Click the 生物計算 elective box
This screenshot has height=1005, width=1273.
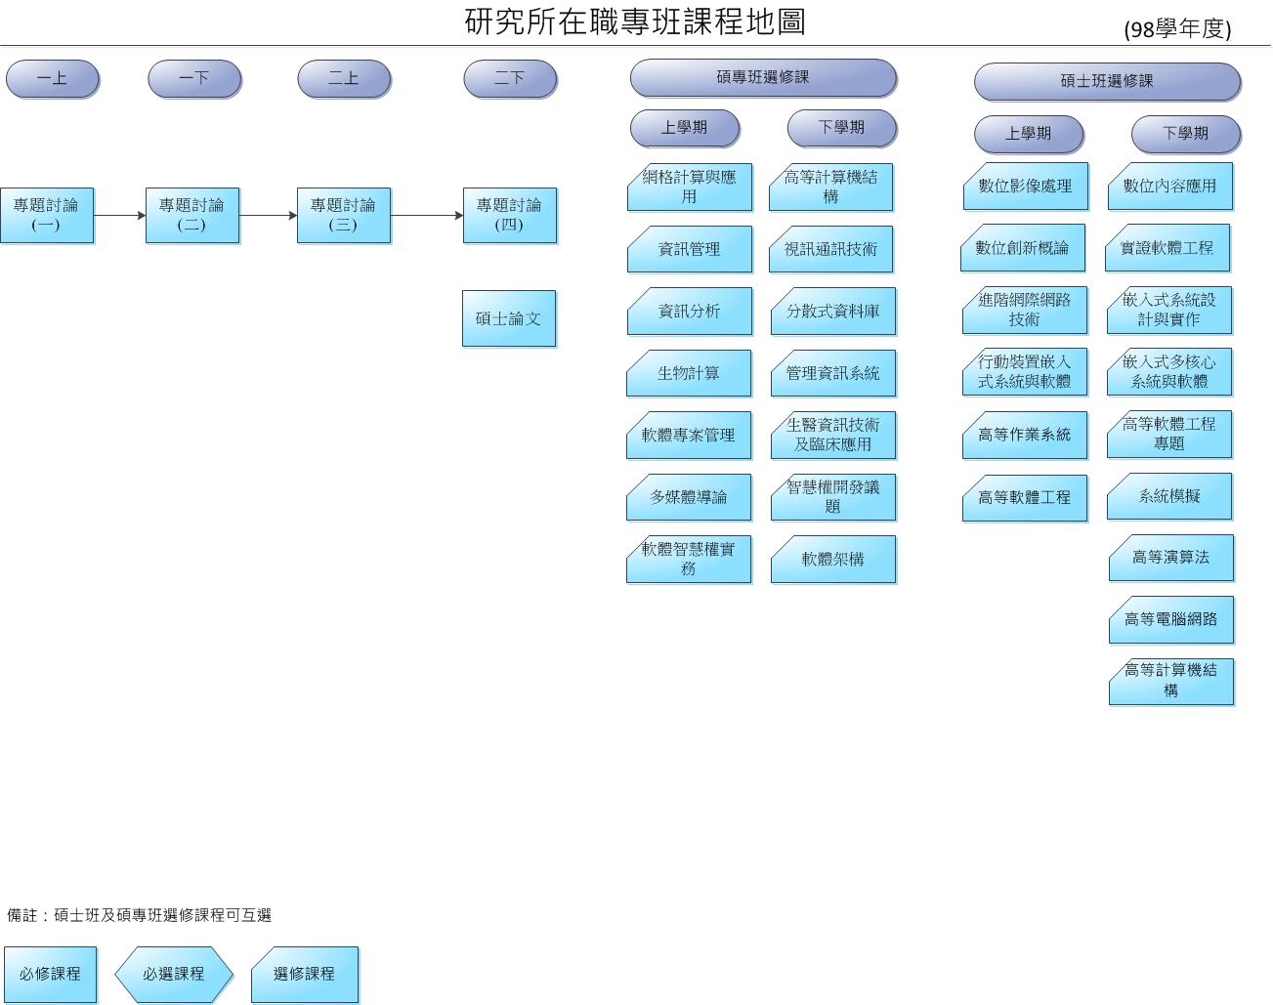tap(689, 373)
